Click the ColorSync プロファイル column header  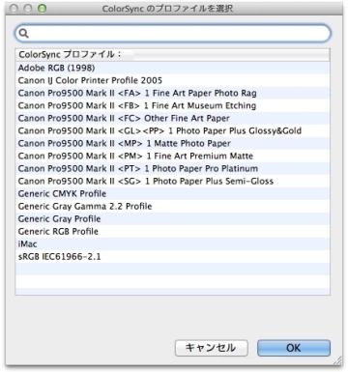[173, 55]
